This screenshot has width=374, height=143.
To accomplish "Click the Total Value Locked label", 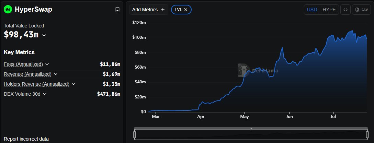I will [24, 26].
